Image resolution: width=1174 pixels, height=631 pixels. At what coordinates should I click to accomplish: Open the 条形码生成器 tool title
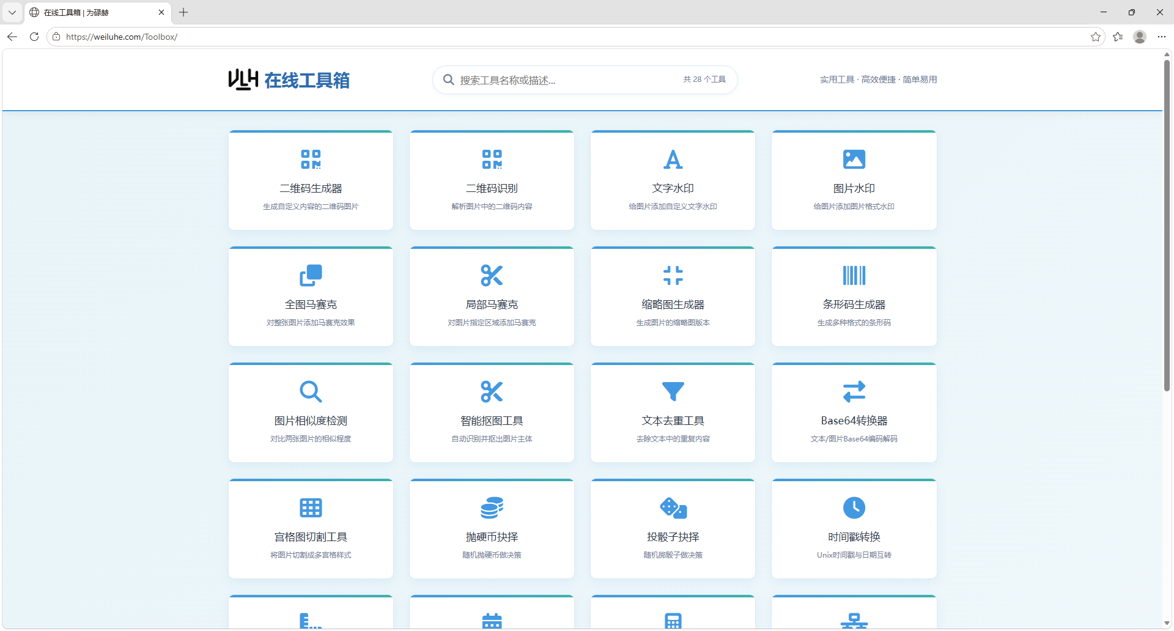coord(854,304)
